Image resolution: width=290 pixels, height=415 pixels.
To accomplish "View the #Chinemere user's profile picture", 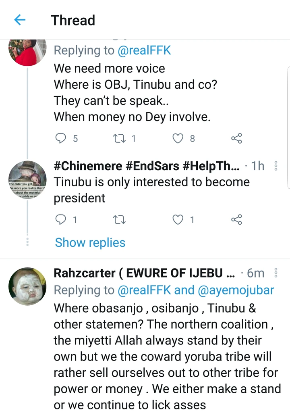I will tap(27, 179).
